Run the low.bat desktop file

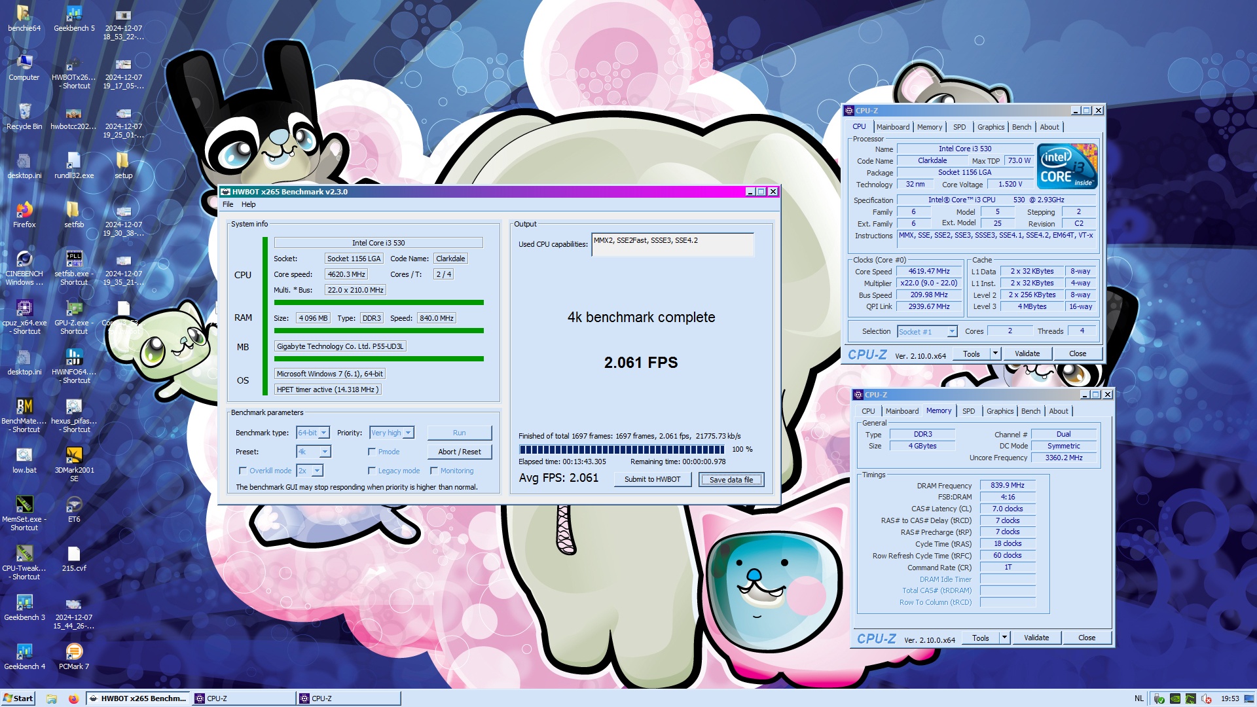[24, 460]
